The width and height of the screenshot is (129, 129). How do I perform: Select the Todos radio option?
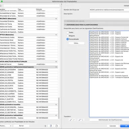coord(67,32)
